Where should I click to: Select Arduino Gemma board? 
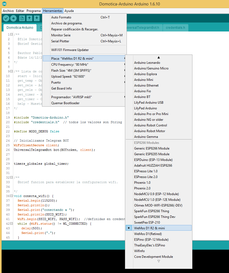[159, 137]
